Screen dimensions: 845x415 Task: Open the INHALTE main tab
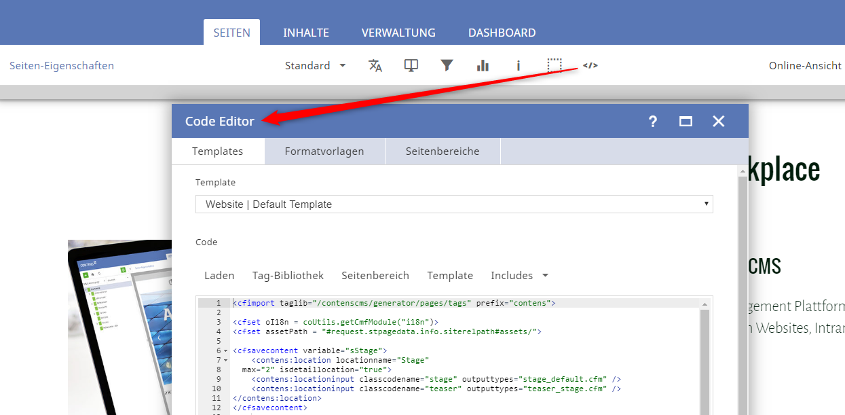306,33
